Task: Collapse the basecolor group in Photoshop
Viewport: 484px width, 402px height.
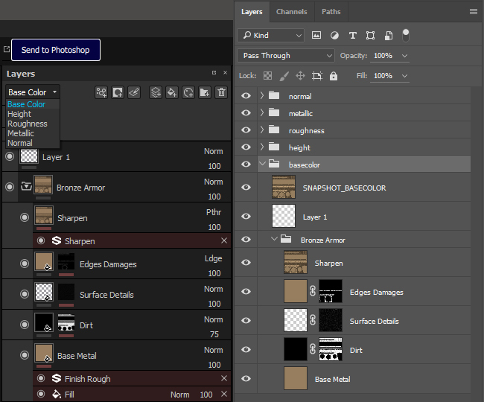Action: (262, 164)
